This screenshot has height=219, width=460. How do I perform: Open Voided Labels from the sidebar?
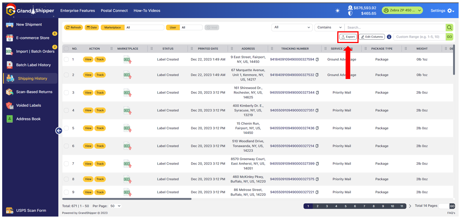[x=29, y=105]
